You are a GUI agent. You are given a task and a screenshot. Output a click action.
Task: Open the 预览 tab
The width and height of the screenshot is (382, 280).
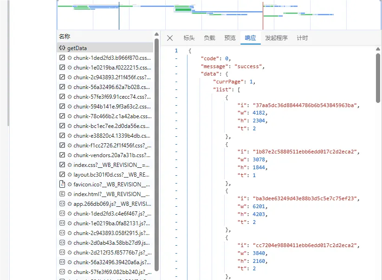230,38
